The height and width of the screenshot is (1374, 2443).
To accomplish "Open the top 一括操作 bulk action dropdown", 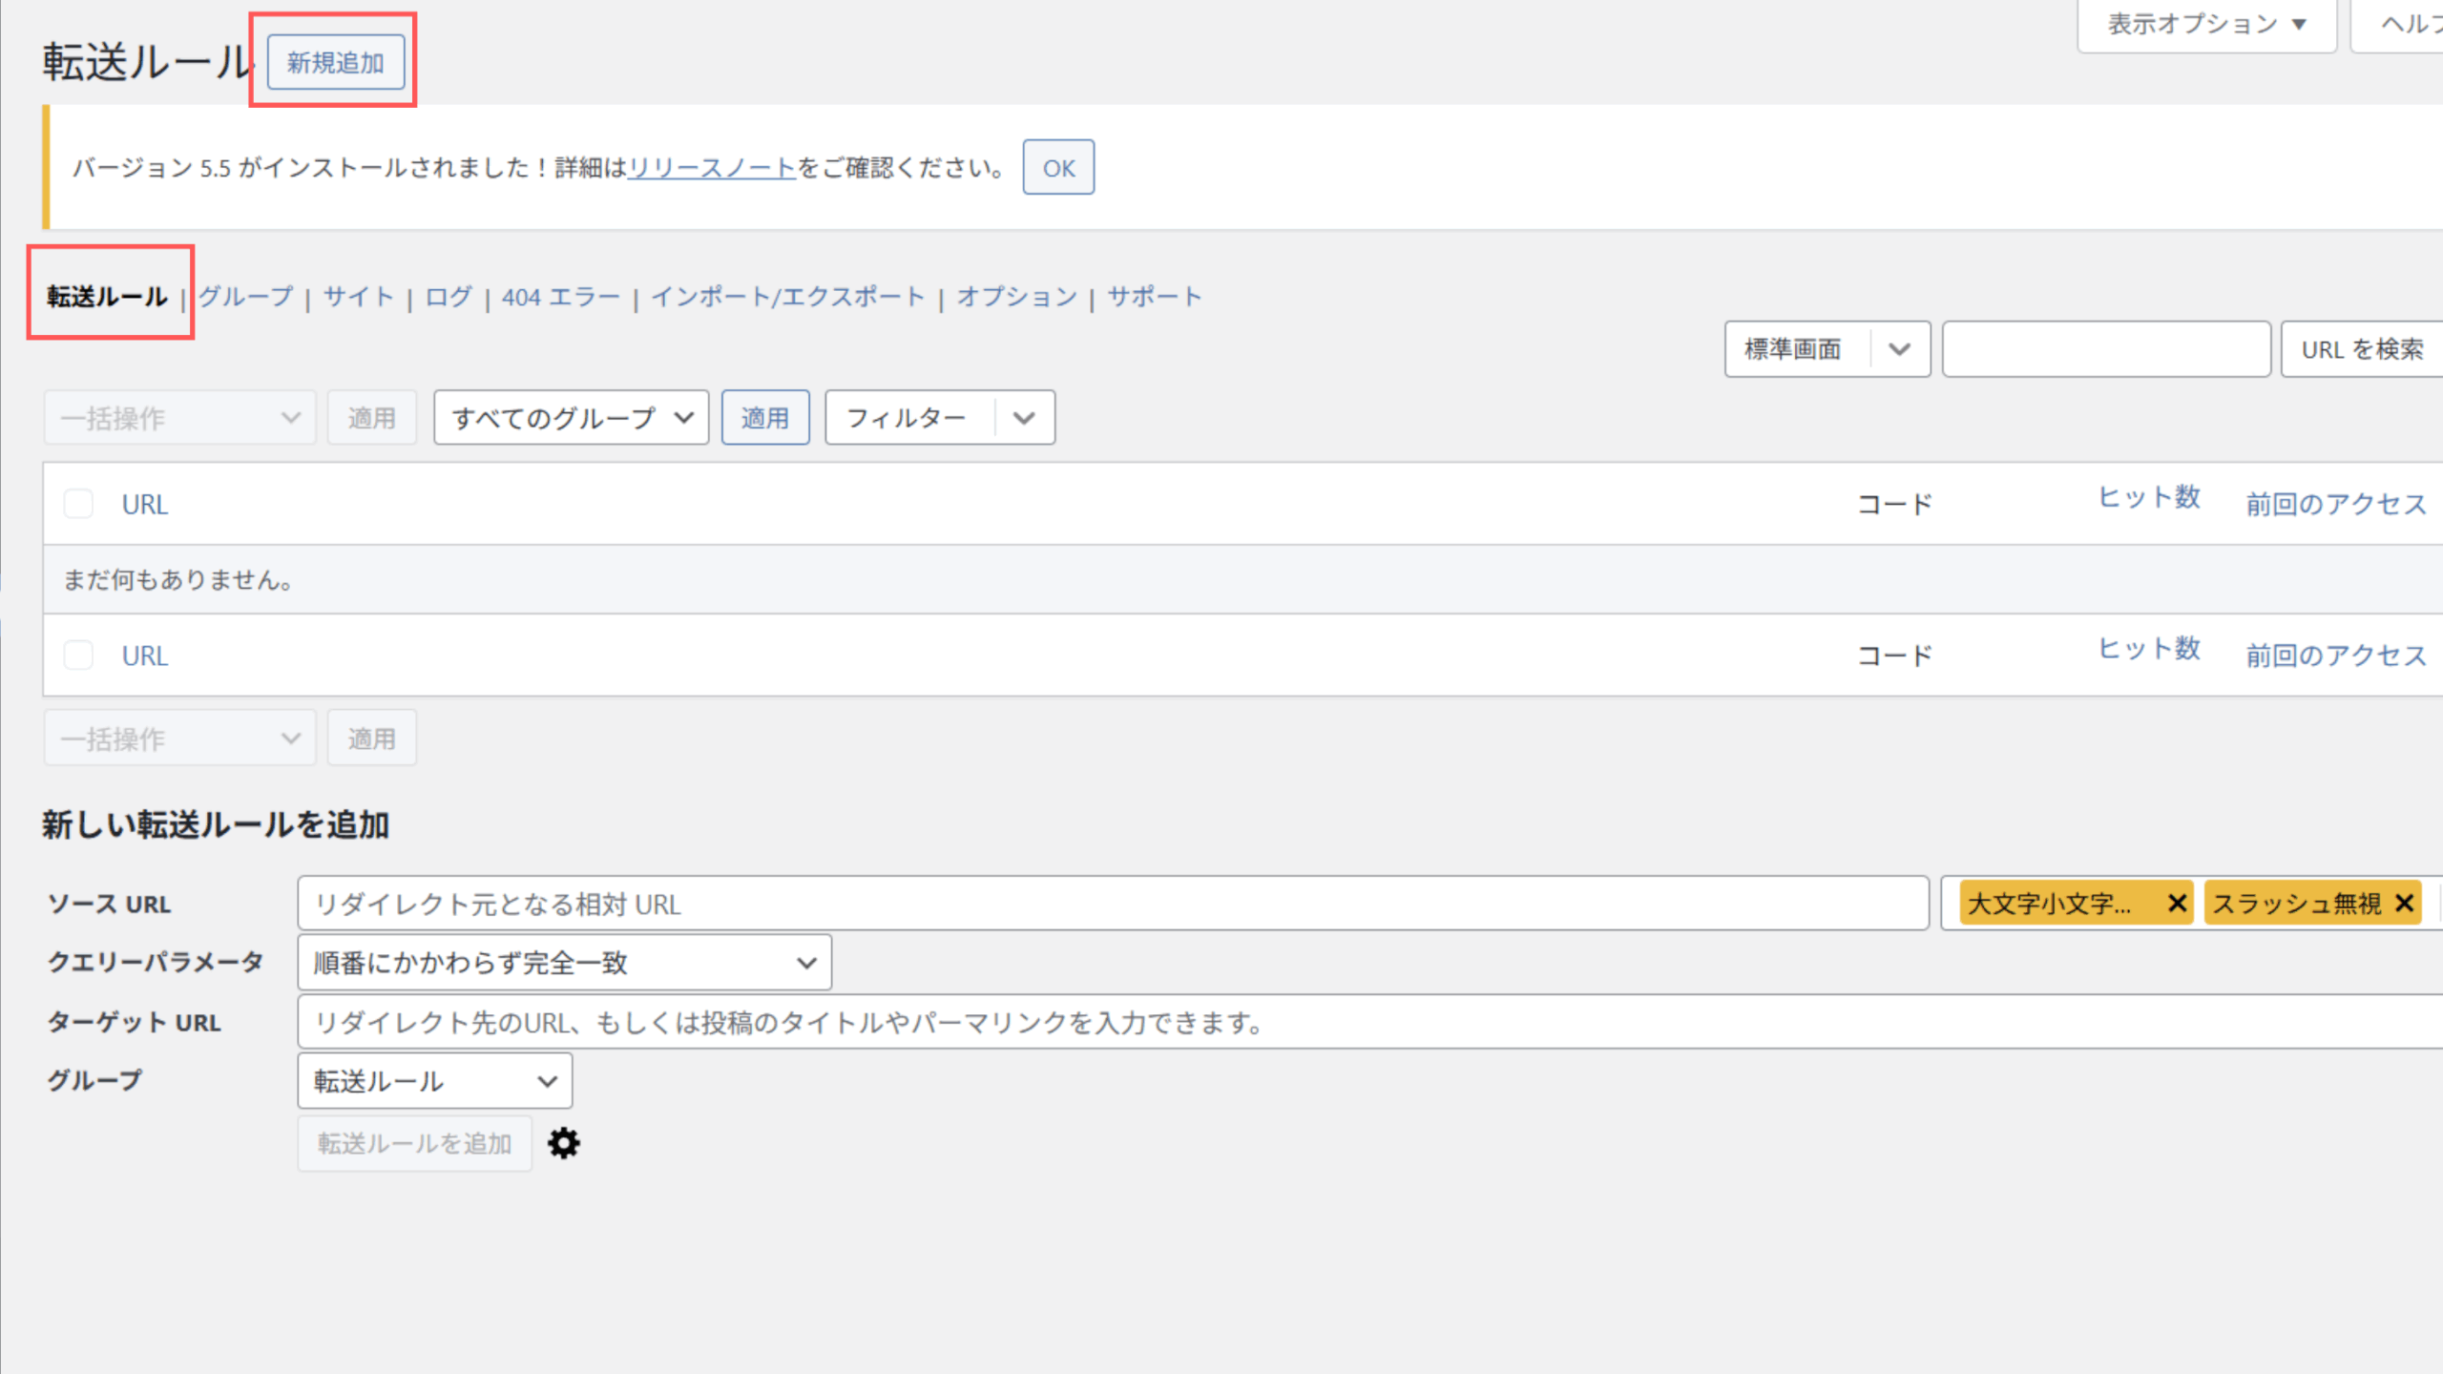I will click(x=179, y=418).
